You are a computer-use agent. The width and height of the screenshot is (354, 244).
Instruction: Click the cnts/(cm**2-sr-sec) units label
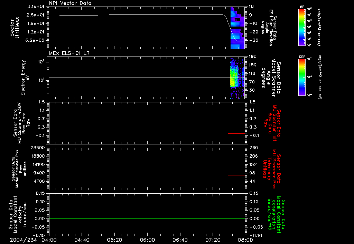coord(319,27)
